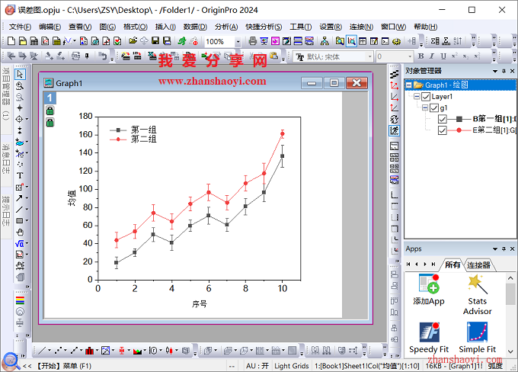
Task: Select the Rectangle tool
Action: [20, 220]
